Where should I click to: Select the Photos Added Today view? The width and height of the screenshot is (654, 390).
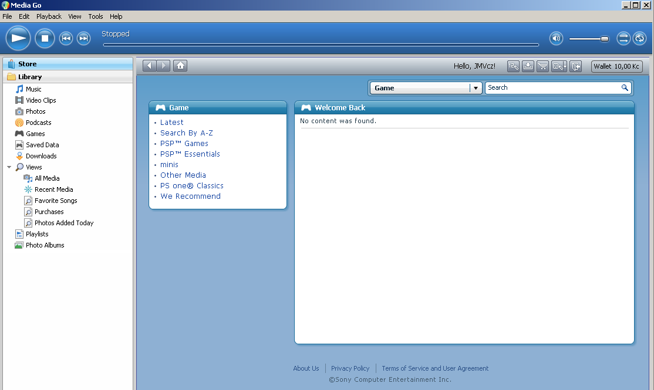[64, 223]
